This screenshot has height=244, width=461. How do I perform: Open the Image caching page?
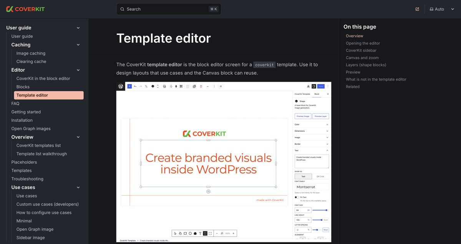click(31, 53)
